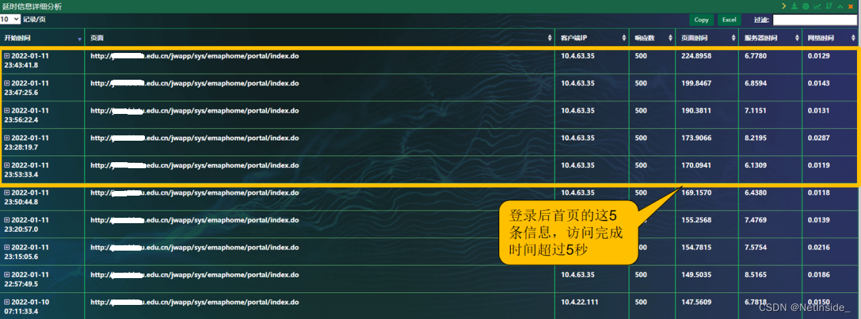This screenshot has height=319, width=861.
Task: Click the page URL in the 190.3811 row
Action: (x=195, y=111)
